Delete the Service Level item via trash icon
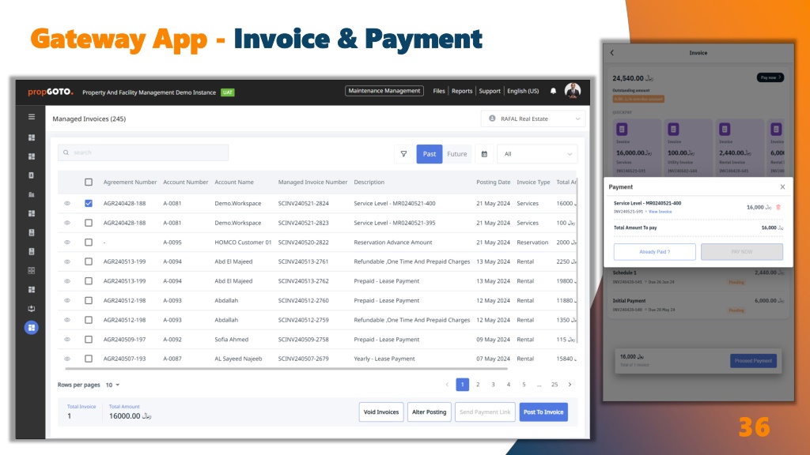 point(778,208)
